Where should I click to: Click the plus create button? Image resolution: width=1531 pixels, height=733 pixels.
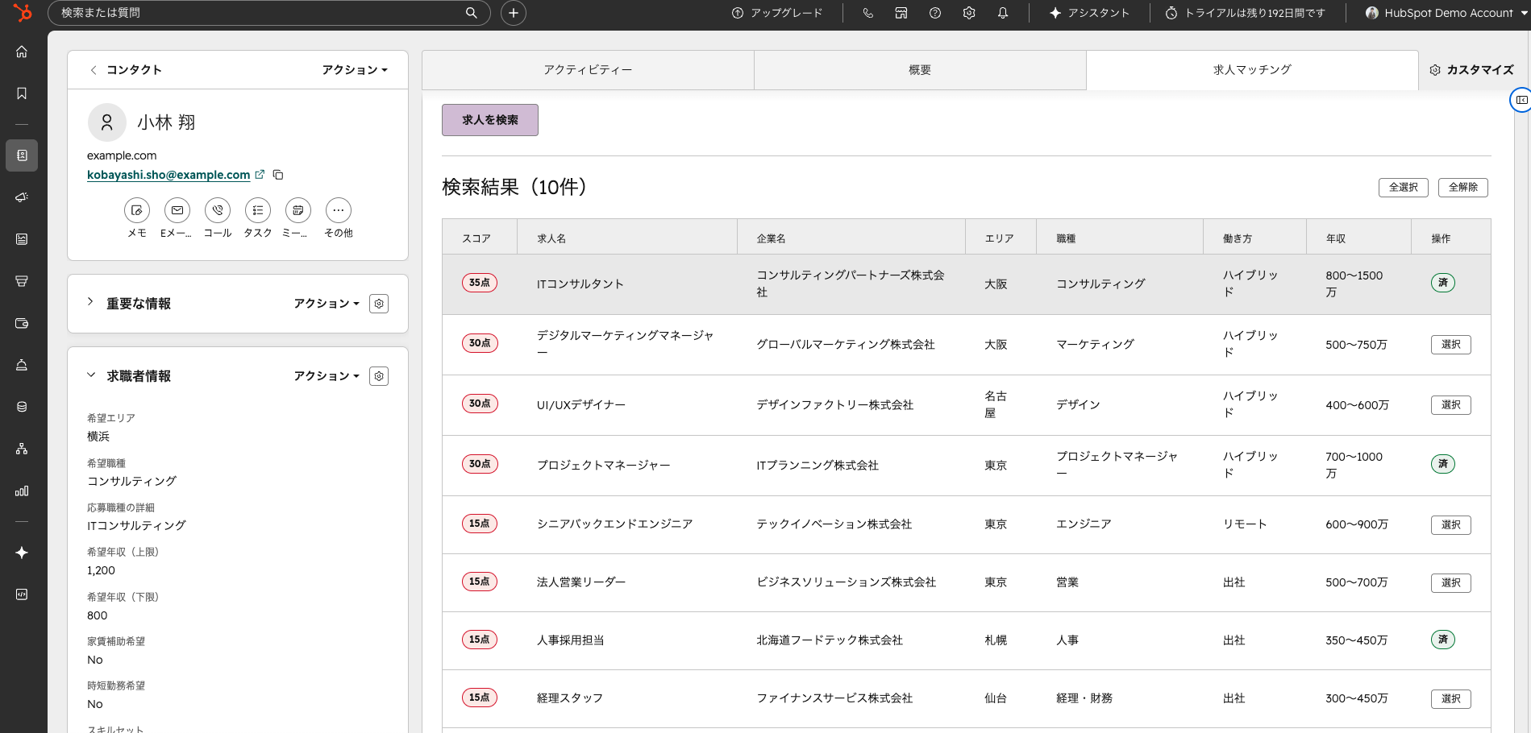[x=514, y=13]
